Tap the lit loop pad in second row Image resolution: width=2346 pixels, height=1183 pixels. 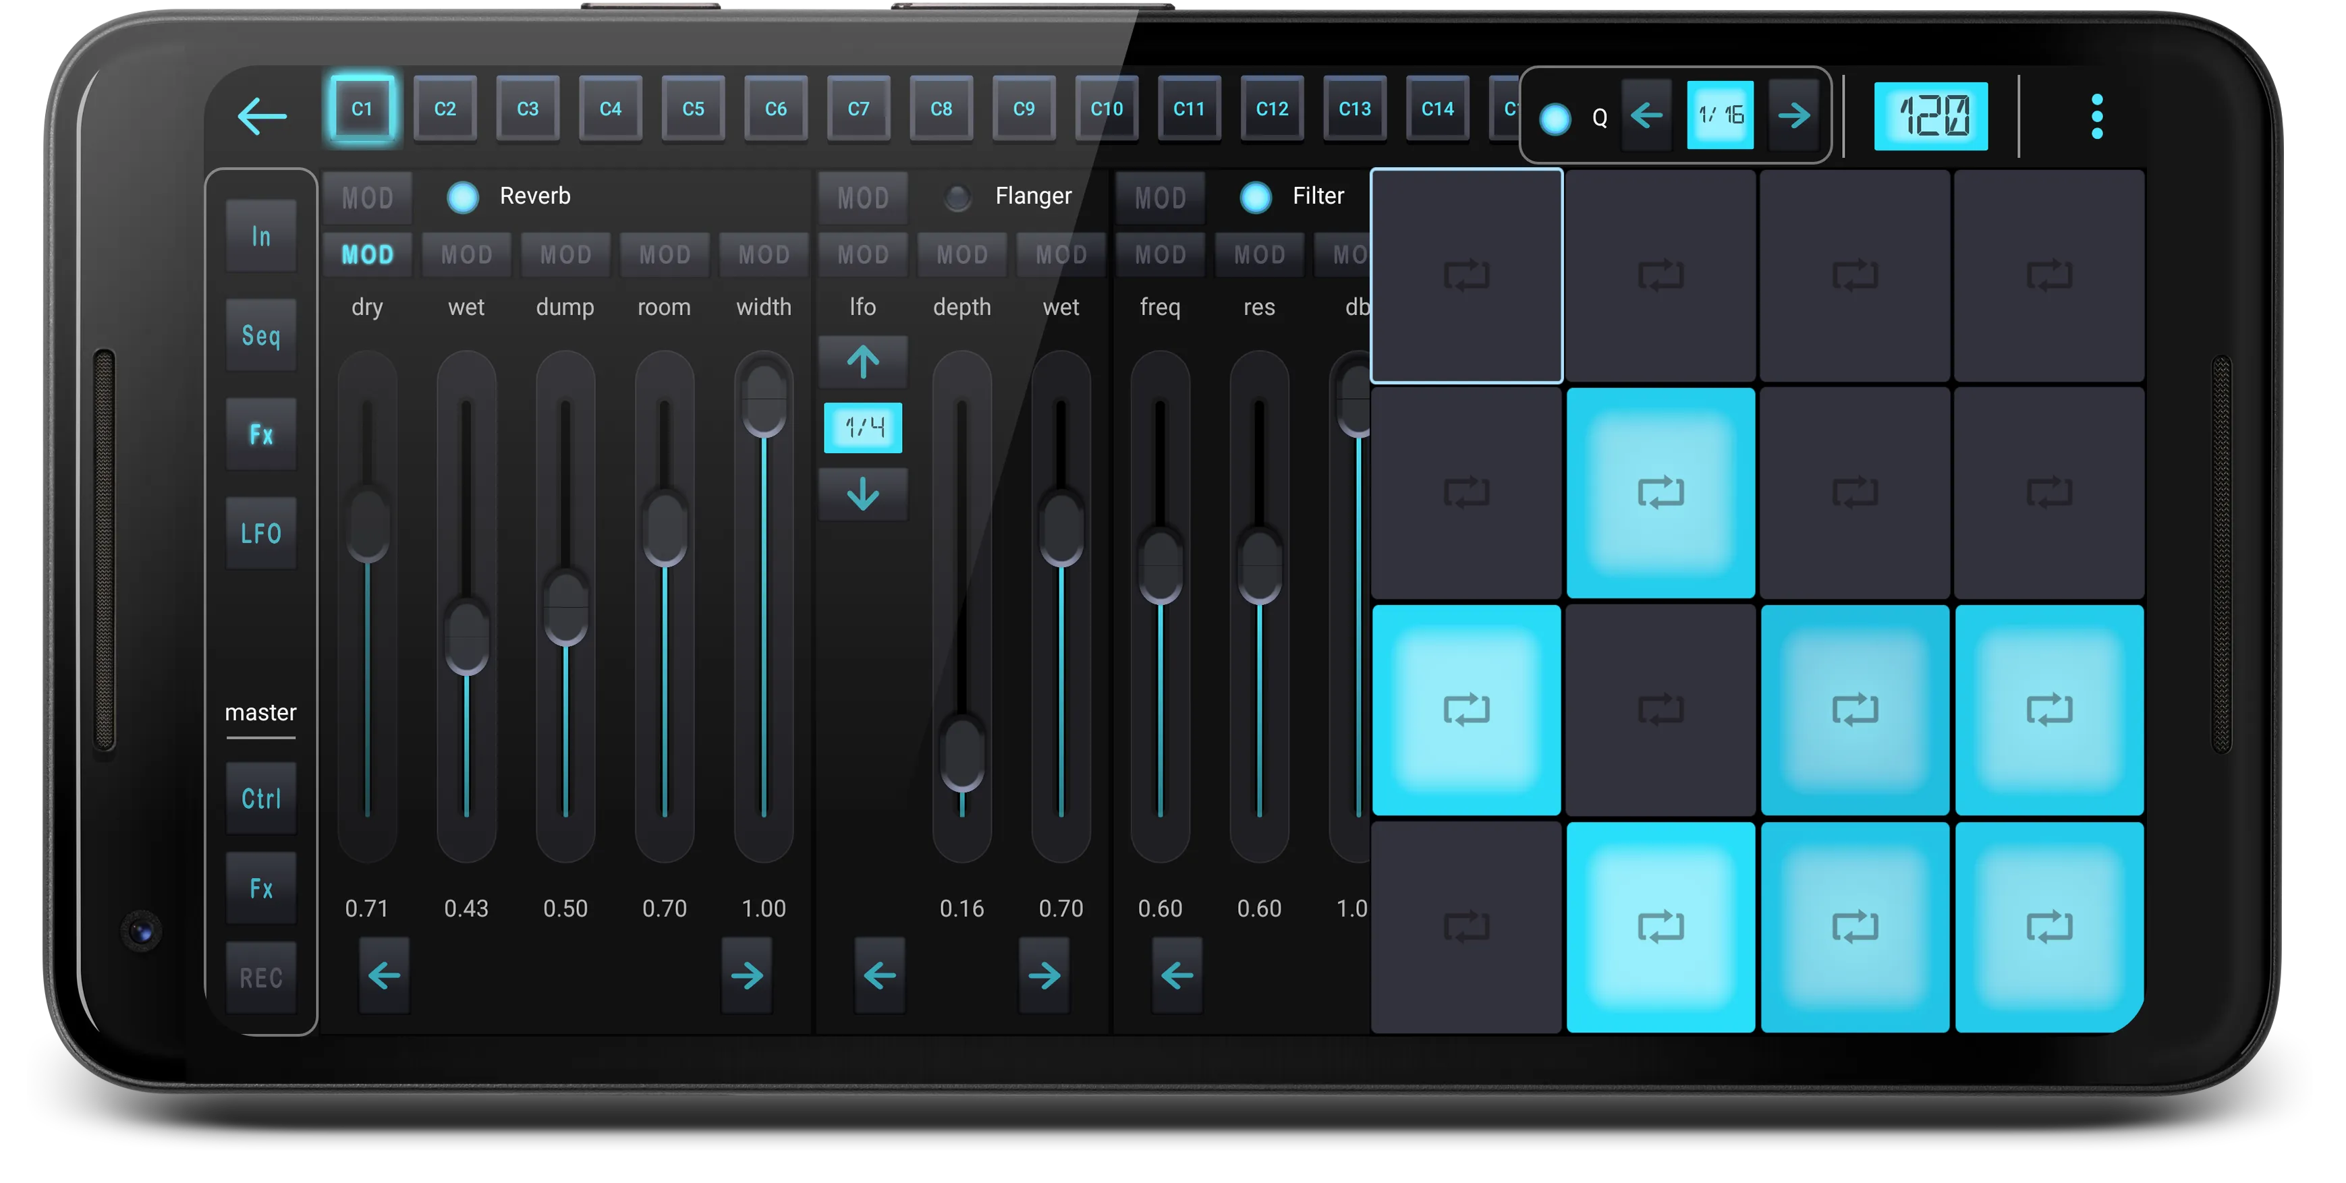click(1660, 492)
